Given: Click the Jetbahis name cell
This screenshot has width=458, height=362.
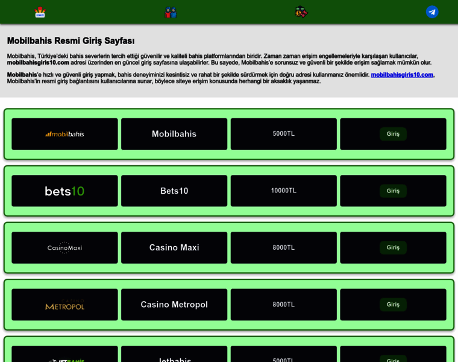Looking at the screenshot, I should [174, 354].
